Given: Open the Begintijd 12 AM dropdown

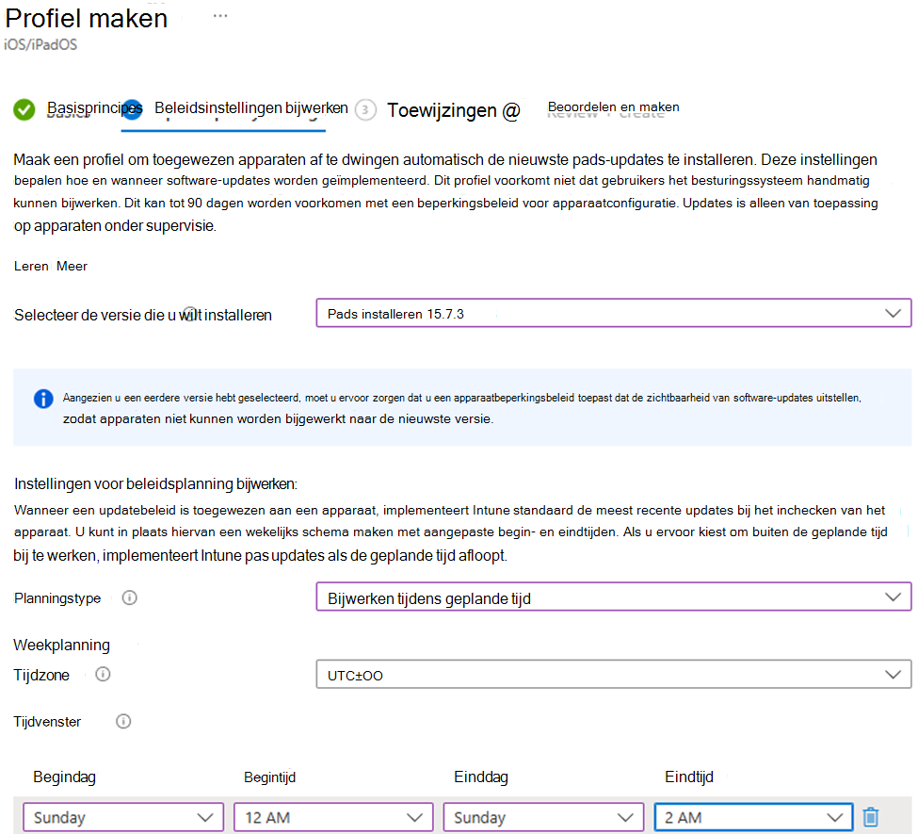Looking at the screenshot, I should click(x=333, y=817).
